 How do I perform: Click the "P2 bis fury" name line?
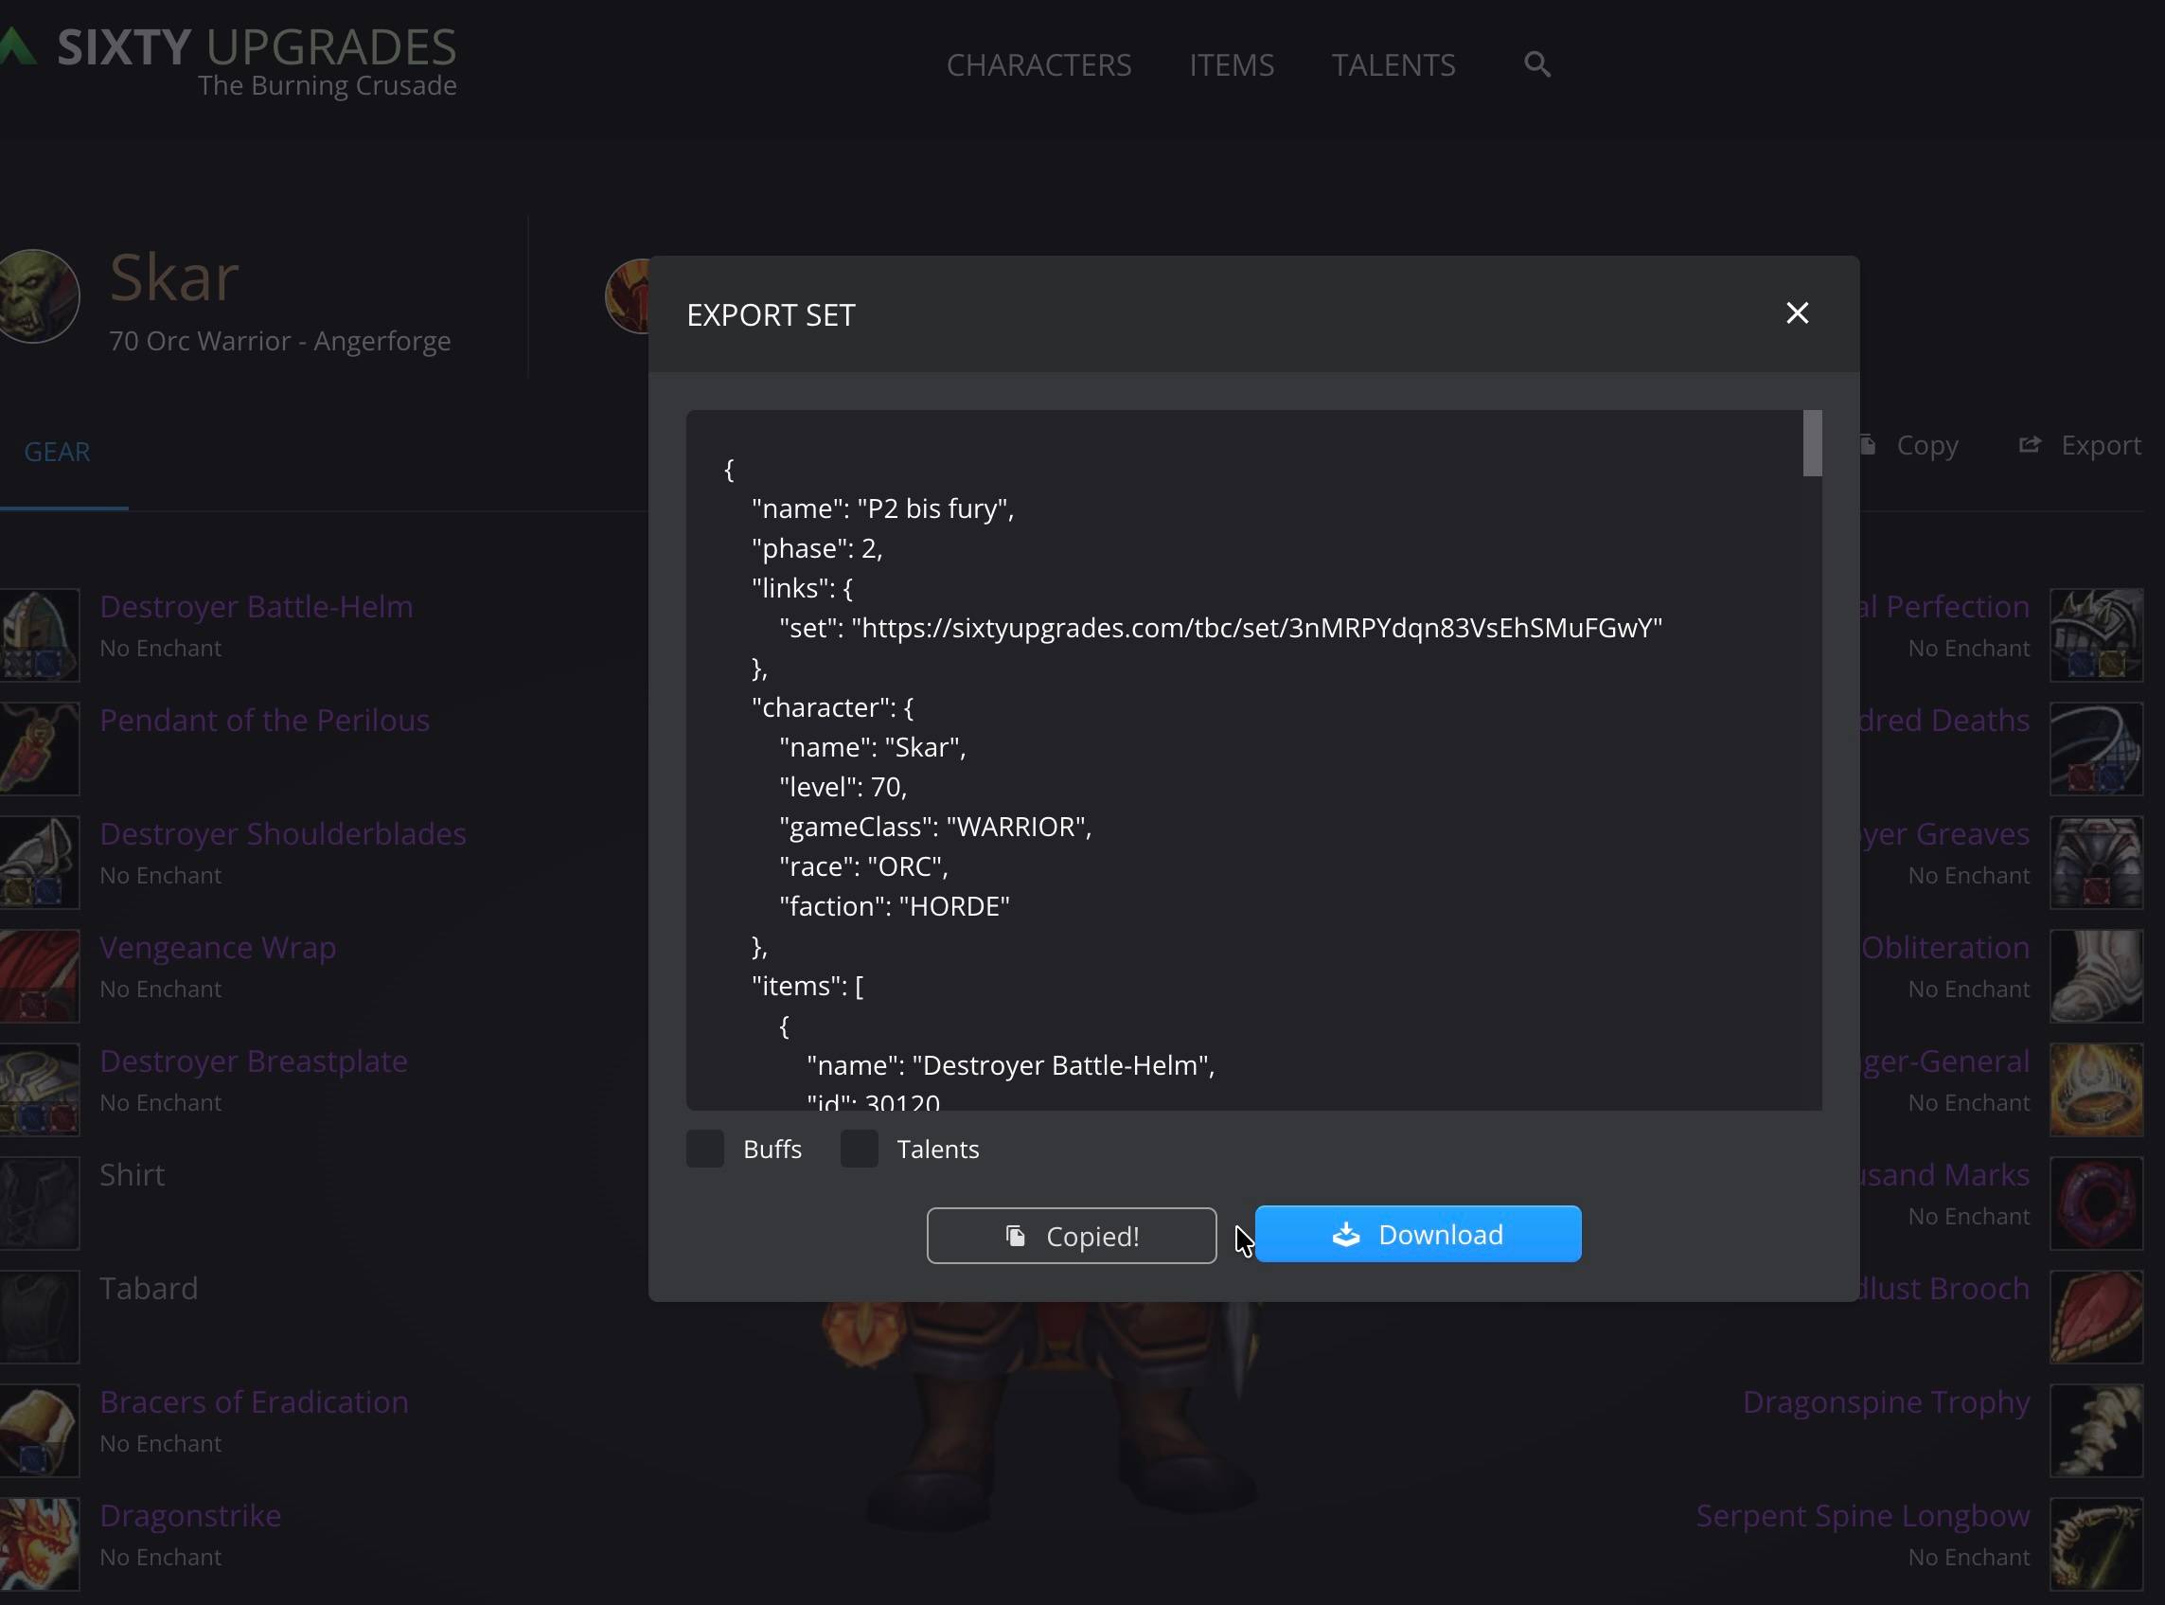(x=883, y=508)
